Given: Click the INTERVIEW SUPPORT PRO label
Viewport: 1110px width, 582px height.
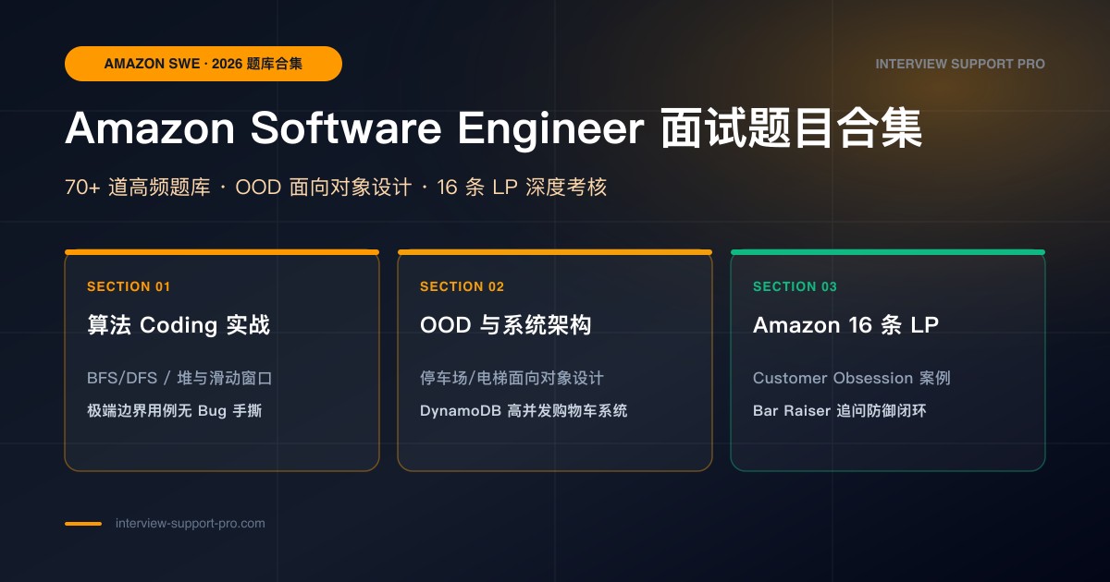Looking at the screenshot, I should pyautogui.click(x=960, y=64).
